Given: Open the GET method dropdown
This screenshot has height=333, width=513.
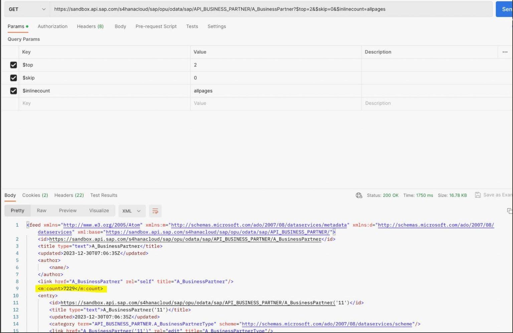Looking at the screenshot, I should tap(27, 9).
